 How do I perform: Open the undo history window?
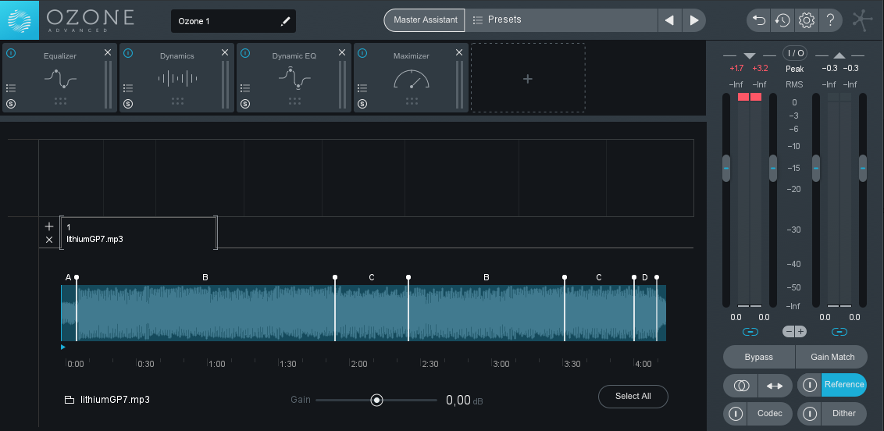(782, 20)
